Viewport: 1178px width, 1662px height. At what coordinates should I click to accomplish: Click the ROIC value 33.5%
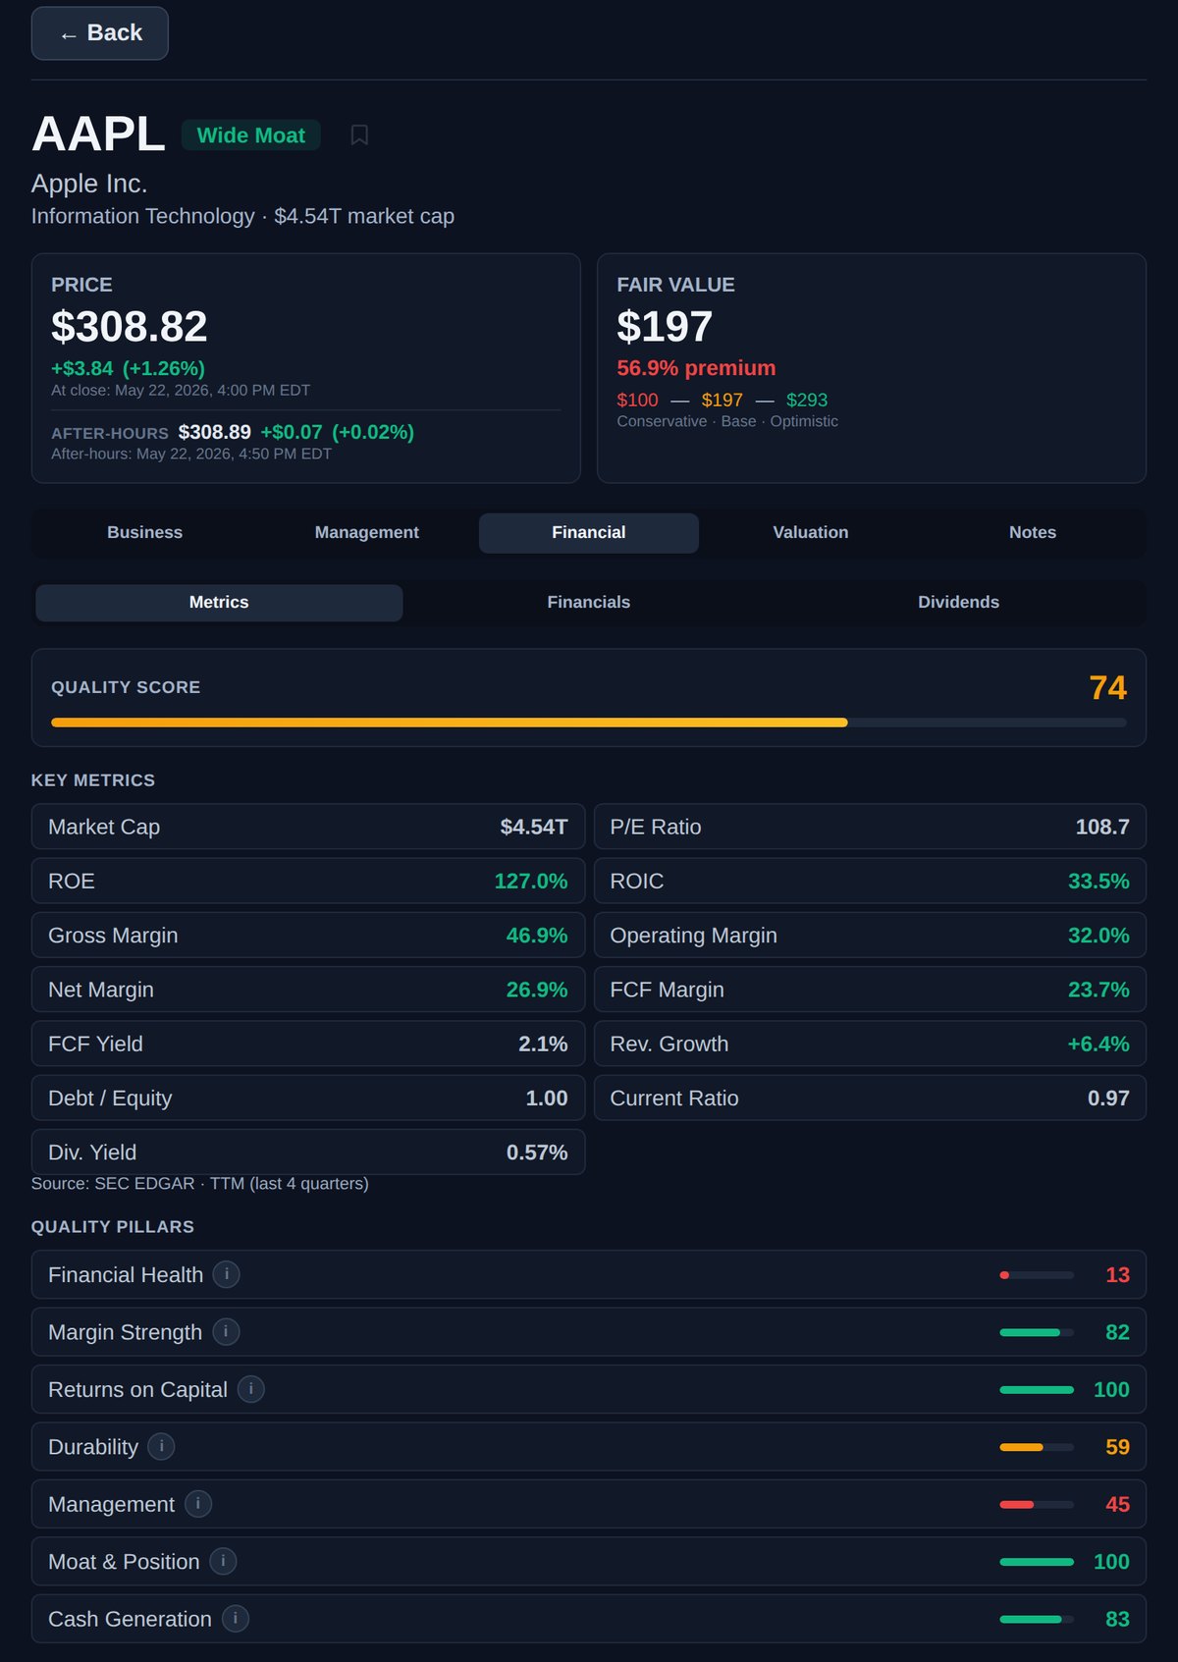coord(1098,882)
